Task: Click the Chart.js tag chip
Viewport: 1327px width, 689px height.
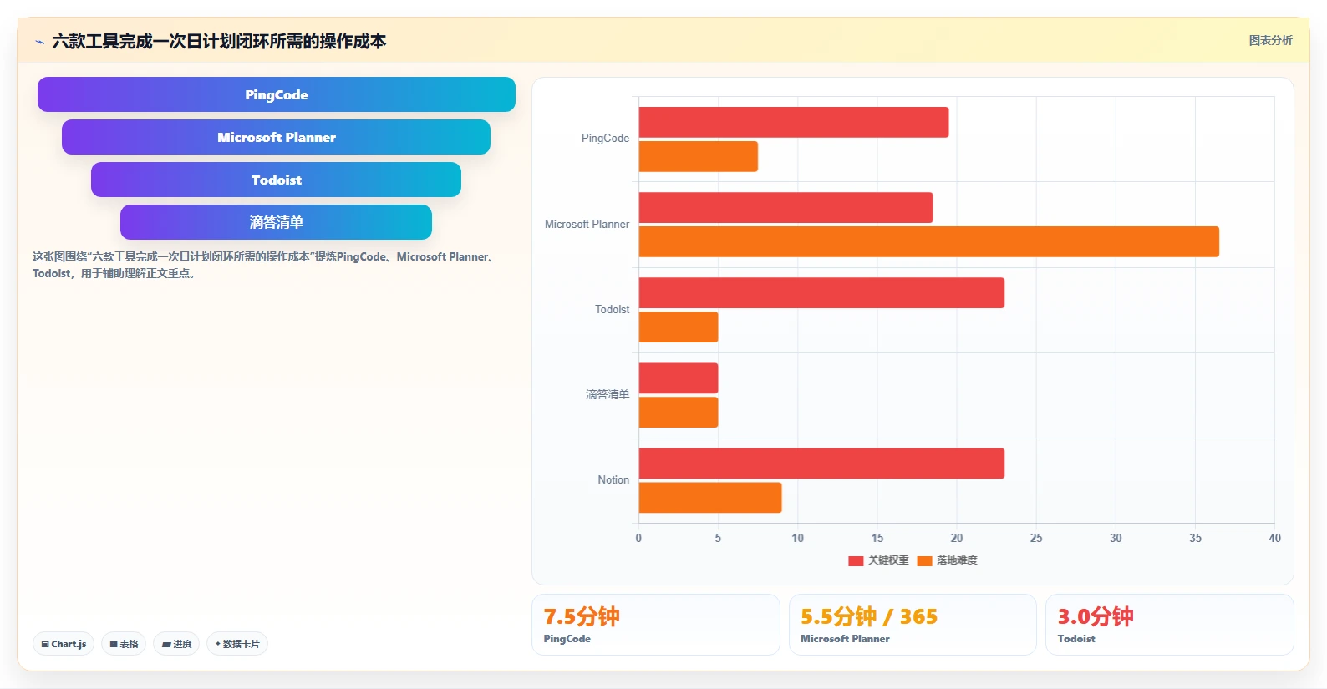Action: click(64, 644)
